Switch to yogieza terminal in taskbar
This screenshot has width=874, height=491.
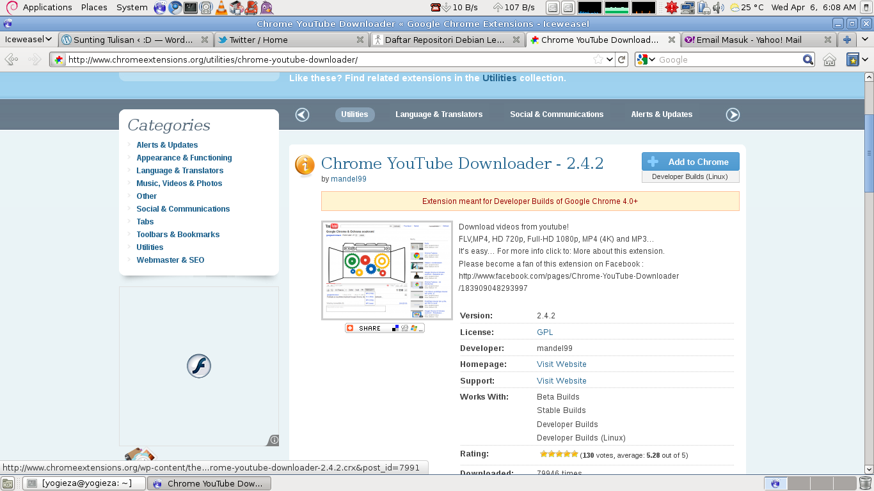point(84,483)
